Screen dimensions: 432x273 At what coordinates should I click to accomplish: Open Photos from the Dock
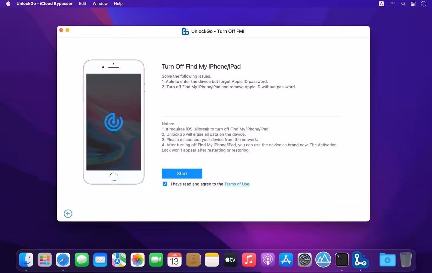click(x=137, y=260)
